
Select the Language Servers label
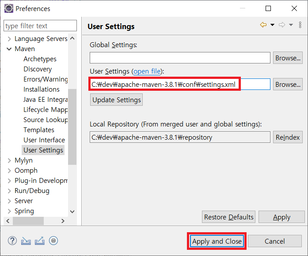tap(41, 39)
